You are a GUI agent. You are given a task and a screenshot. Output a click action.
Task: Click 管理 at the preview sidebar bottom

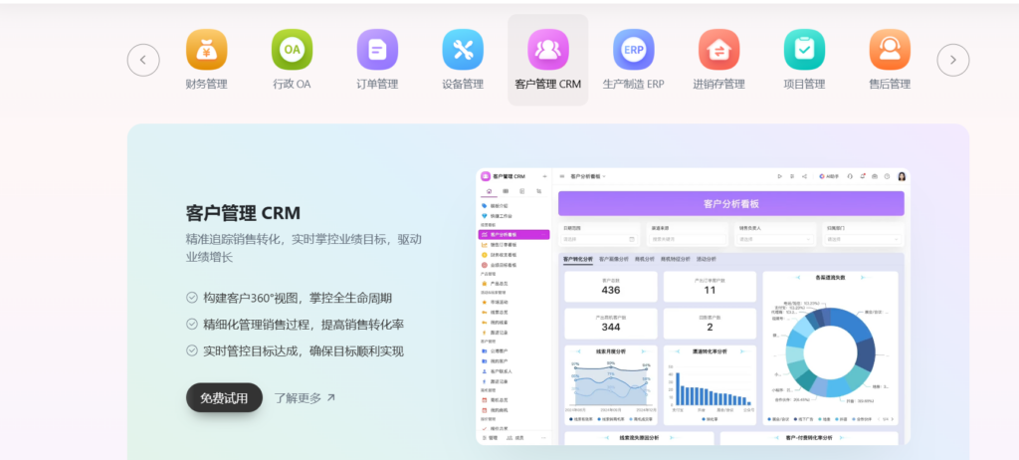pyautogui.click(x=490, y=438)
